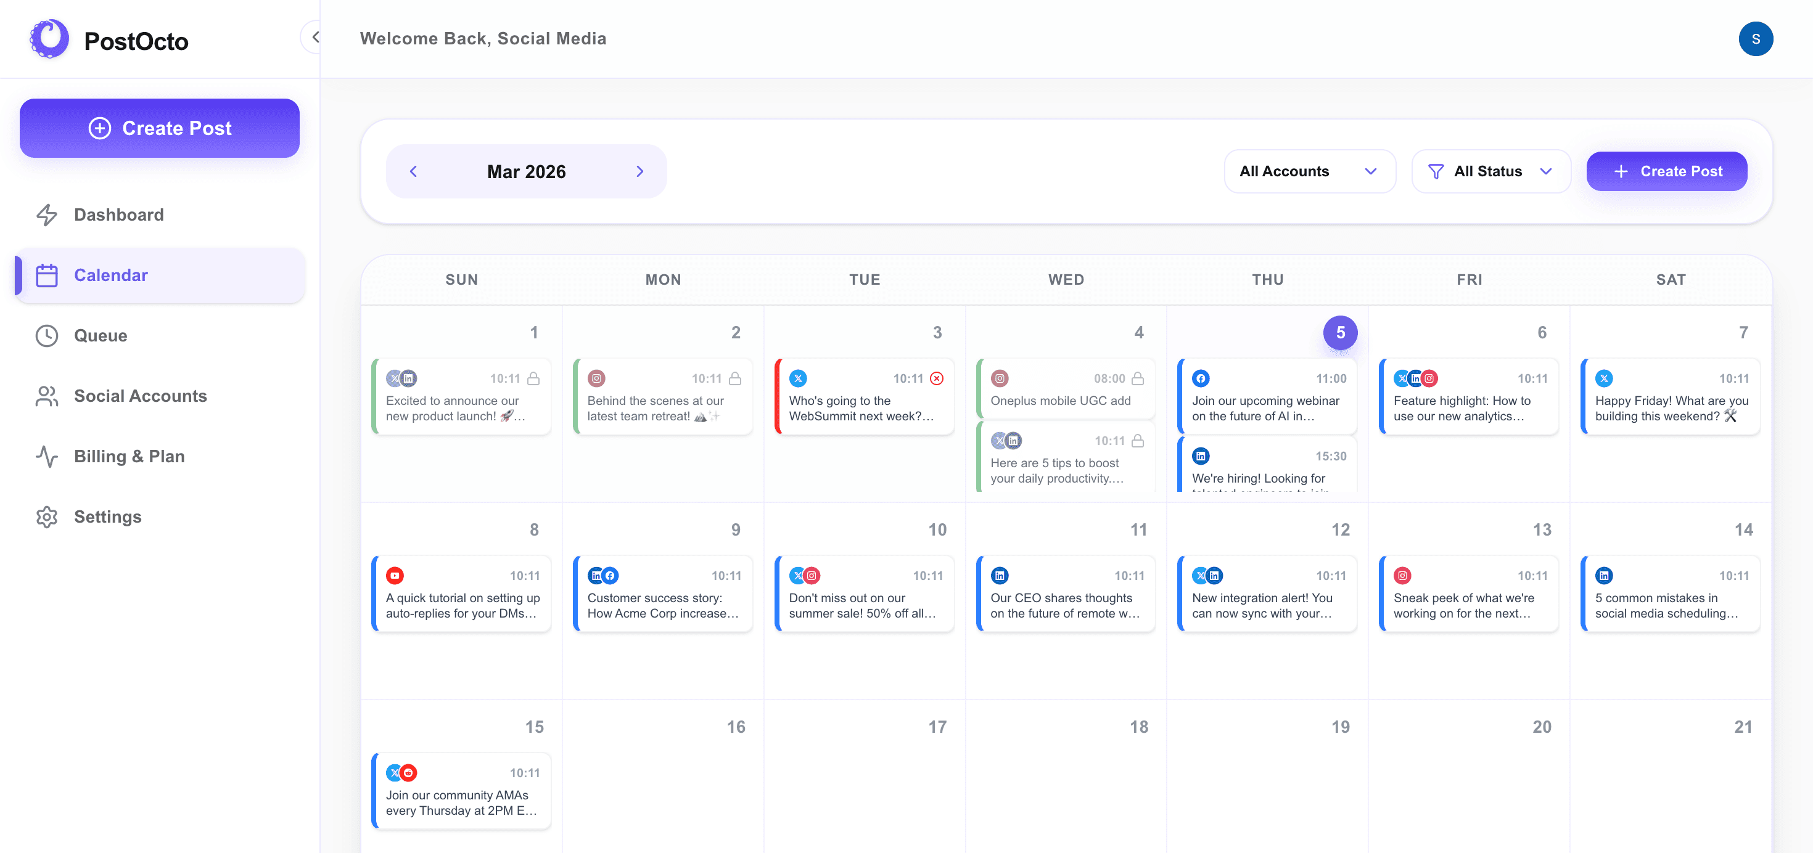This screenshot has height=853, width=1813.
Task: Switch to the Calendar section
Action: (110, 275)
